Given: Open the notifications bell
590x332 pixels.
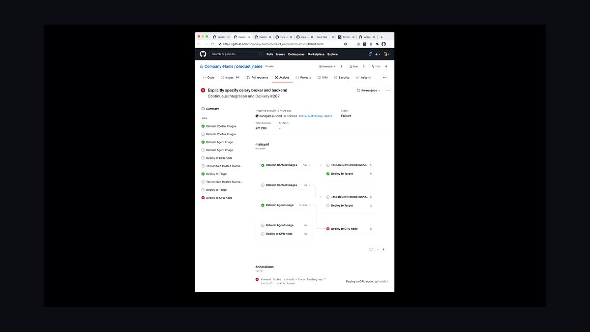Looking at the screenshot, I should tap(370, 54).
